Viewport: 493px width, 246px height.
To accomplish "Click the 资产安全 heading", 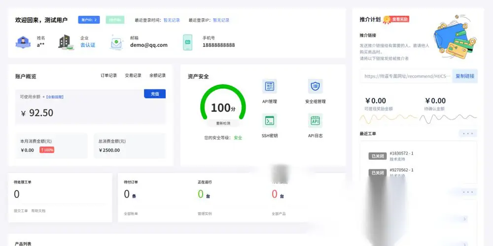I will tap(198, 76).
